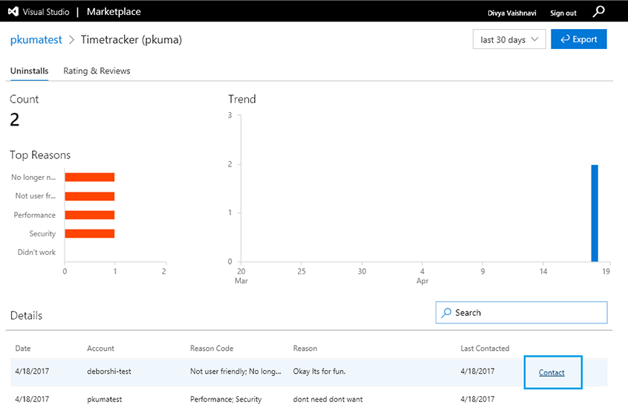Image resolution: width=628 pixels, height=408 pixels.
Task: Switch to the Rating & Reviews tab
Action: click(x=97, y=71)
